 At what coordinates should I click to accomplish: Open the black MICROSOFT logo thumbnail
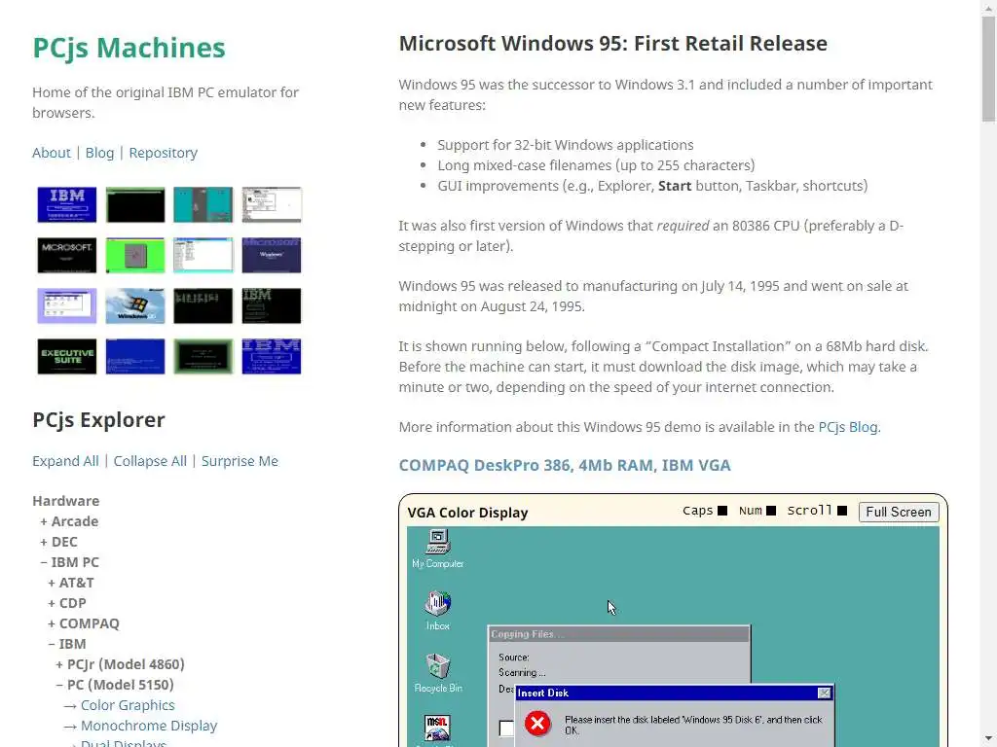[x=67, y=256]
